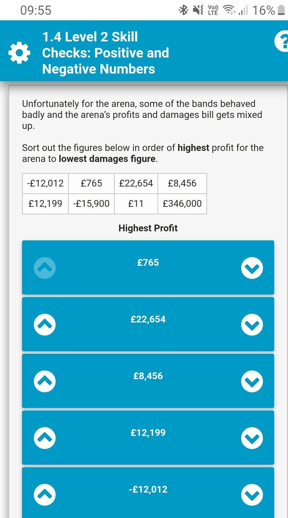288x518 pixels.
Task: Move -£12,012 down one position
Action: pyautogui.click(x=252, y=495)
